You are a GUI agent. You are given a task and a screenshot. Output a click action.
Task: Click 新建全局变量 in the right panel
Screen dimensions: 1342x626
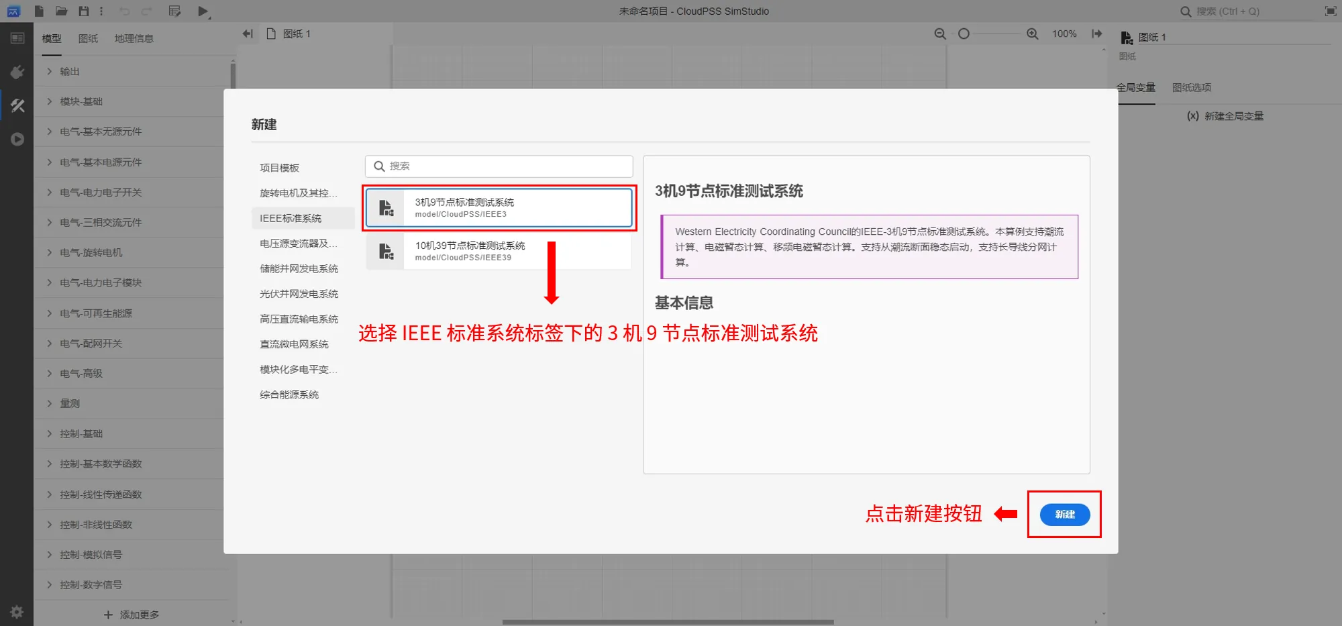click(x=1225, y=116)
